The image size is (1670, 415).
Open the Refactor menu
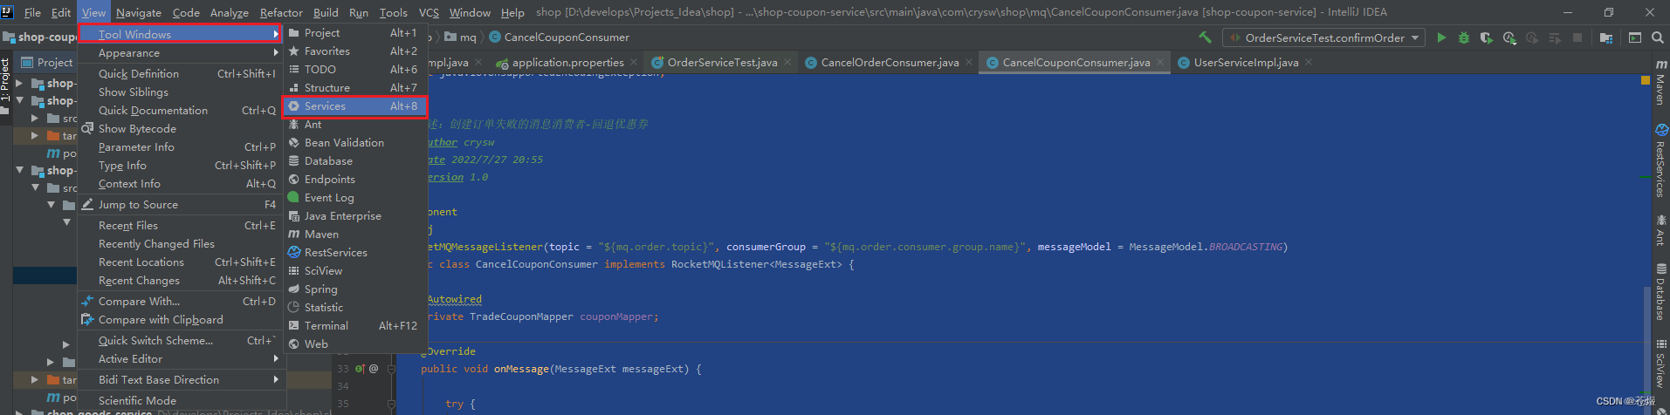coord(281,12)
